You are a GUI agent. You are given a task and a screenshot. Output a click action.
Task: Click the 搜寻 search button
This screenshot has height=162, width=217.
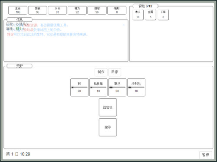tap(108, 127)
